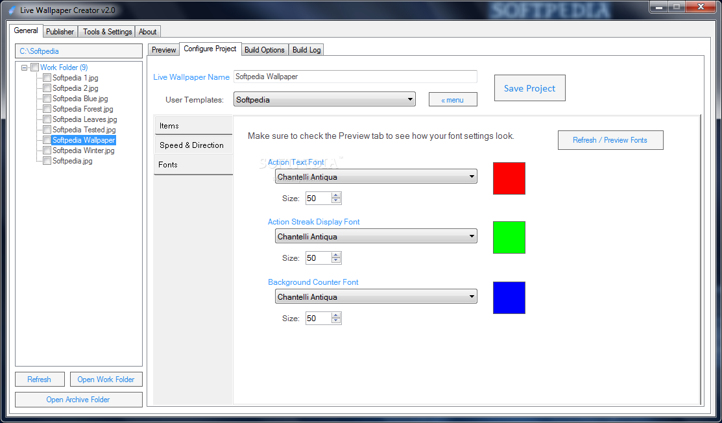
Task: Click Open Work Folder button
Action: point(106,380)
